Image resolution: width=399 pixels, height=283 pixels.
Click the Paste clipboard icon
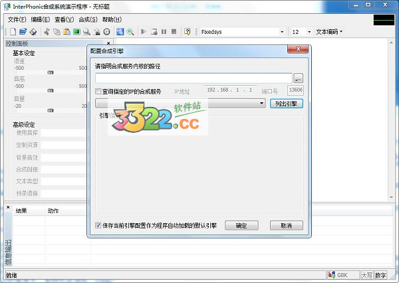coord(67,32)
